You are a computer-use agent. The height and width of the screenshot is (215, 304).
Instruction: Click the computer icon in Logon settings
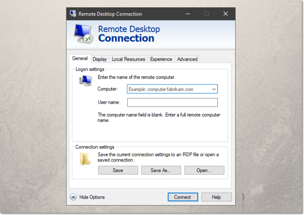86,81
